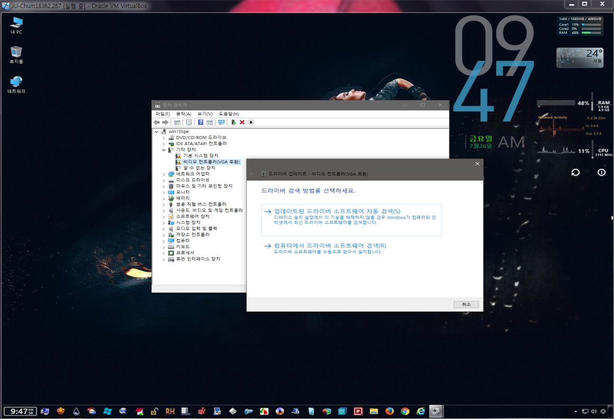Click the power widget icon on desktop

click(x=602, y=173)
